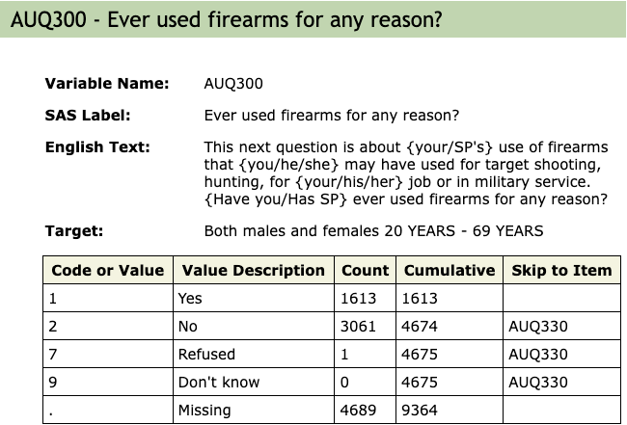Click the count 3061 cell
The image size is (627, 425).
pos(359,327)
